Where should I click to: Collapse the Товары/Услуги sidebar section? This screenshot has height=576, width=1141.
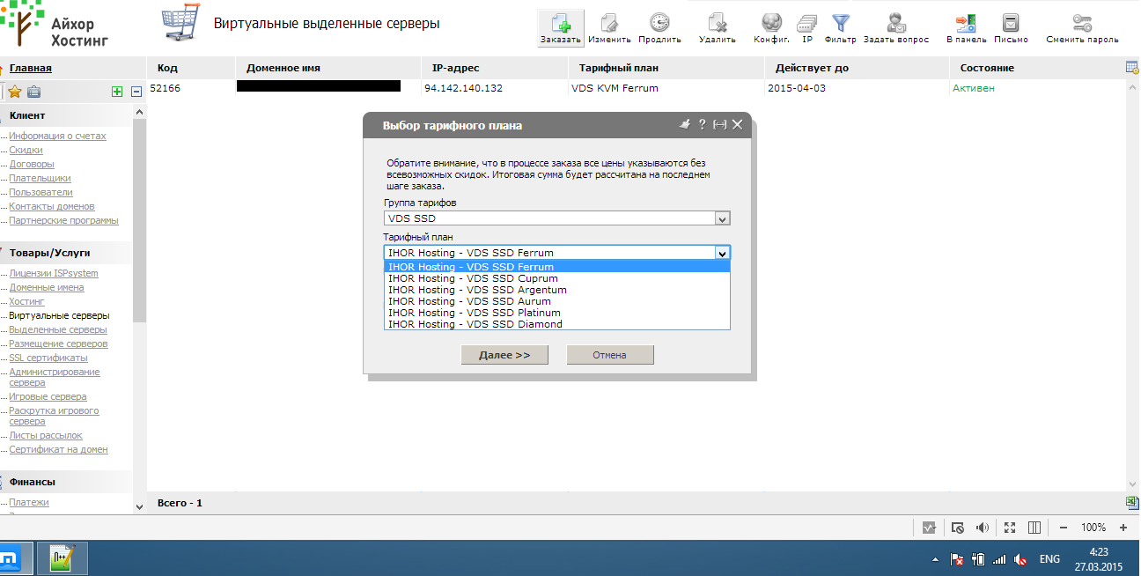(x=49, y=253)
